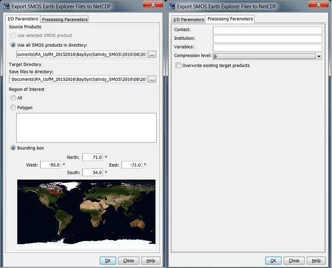332x268 pixels.
Task: Click the East longitude field showing -71.0
Action: 132,165
